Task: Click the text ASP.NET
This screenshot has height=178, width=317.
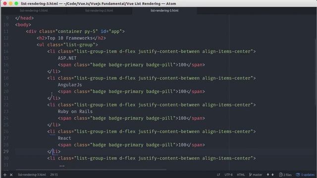Action: click(67, 58)
